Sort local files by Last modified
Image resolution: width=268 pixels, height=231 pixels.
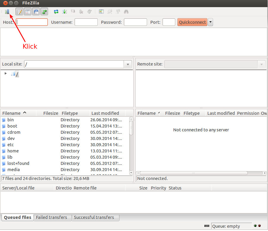pos(105,113)
